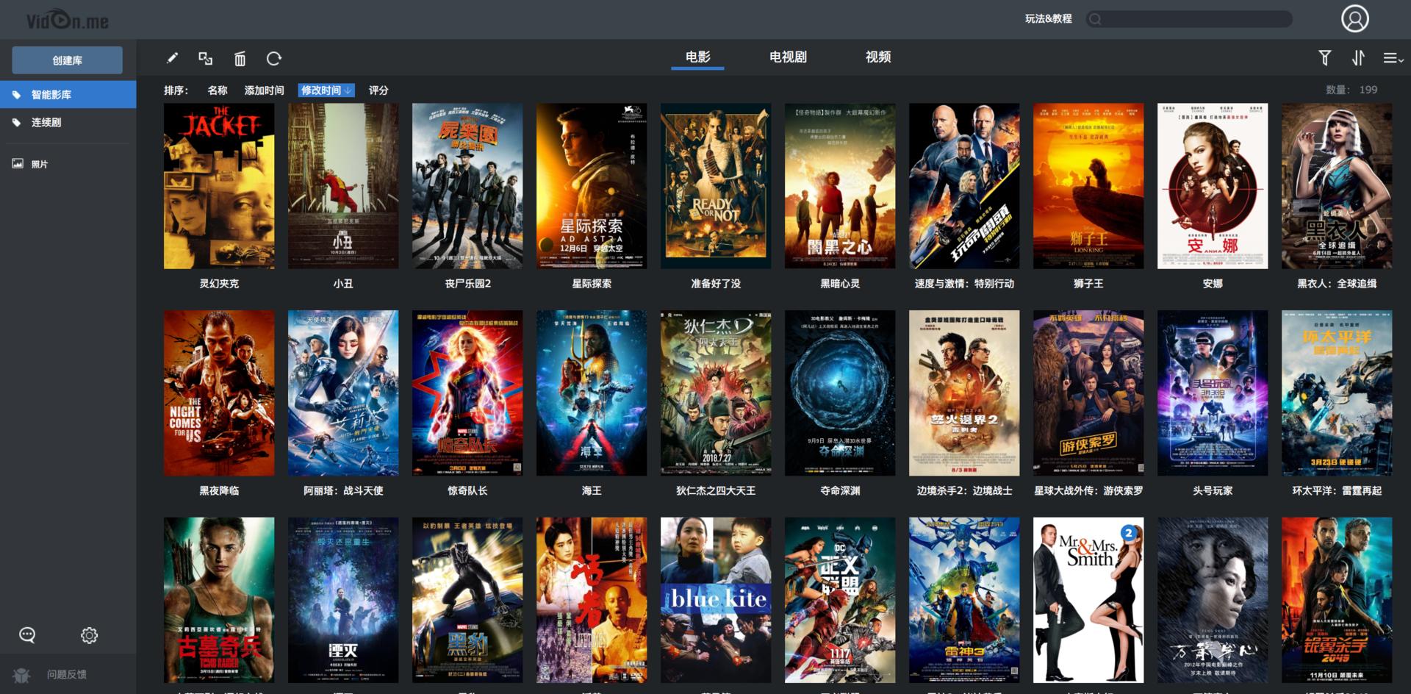Open the Mr. & Mrs. Smith poster
The width and height of the screenshot is (1411, 694).
[x=1088, y=601]
